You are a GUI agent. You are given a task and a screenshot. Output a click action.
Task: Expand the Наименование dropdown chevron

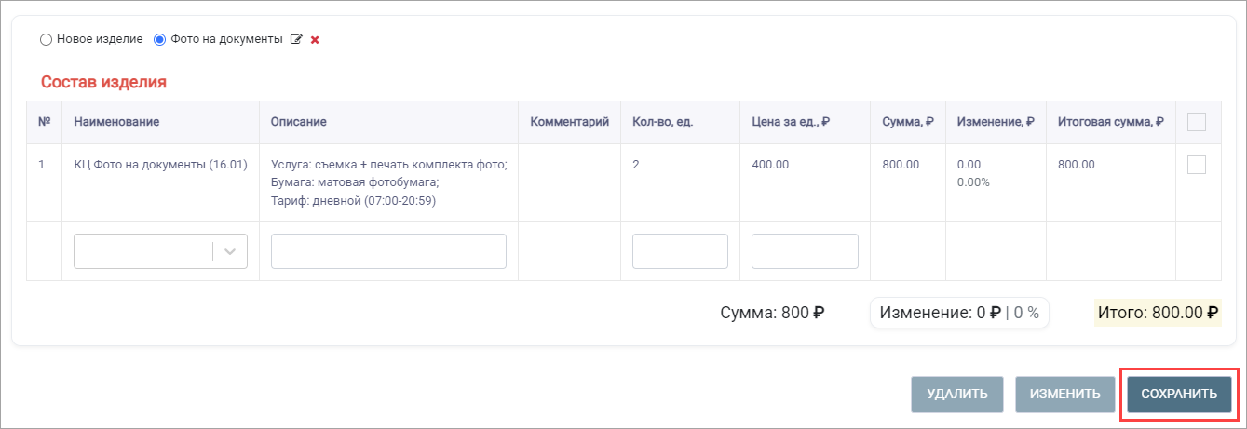pos(230,251)
